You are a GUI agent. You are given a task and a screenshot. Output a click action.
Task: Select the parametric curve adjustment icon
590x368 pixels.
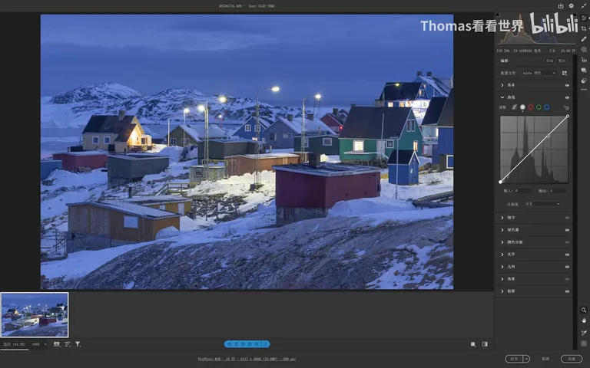tap(514, 107)
